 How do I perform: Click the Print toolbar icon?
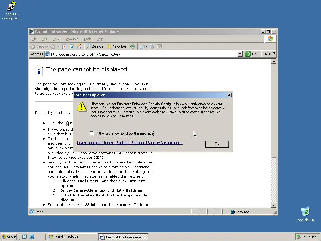coord(152,46)
